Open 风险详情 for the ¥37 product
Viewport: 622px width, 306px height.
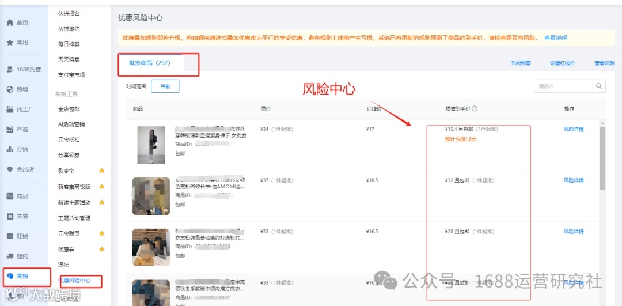click(574, 180)
